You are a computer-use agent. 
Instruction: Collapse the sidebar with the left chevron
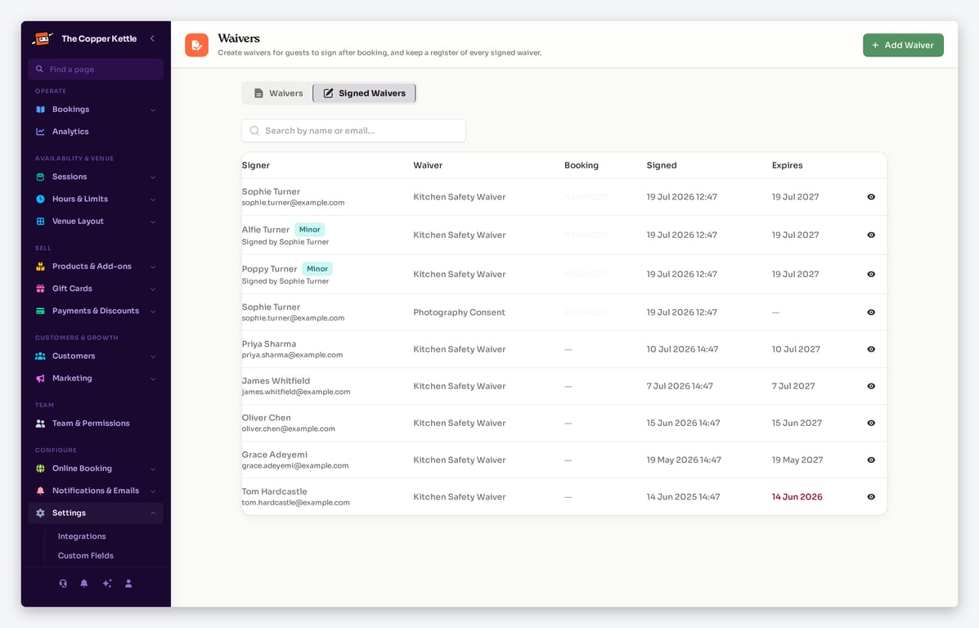pyautogui.click(x=152, y=38)
